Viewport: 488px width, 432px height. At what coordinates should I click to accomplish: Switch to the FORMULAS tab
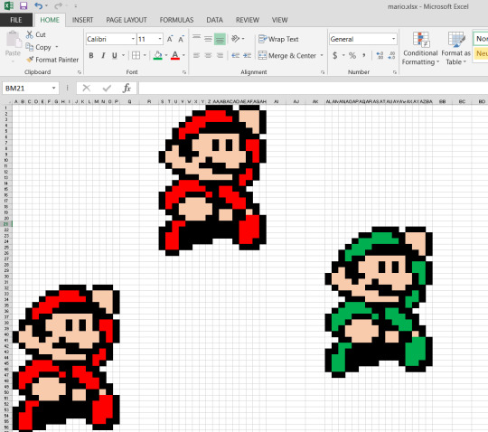[176, 20]
